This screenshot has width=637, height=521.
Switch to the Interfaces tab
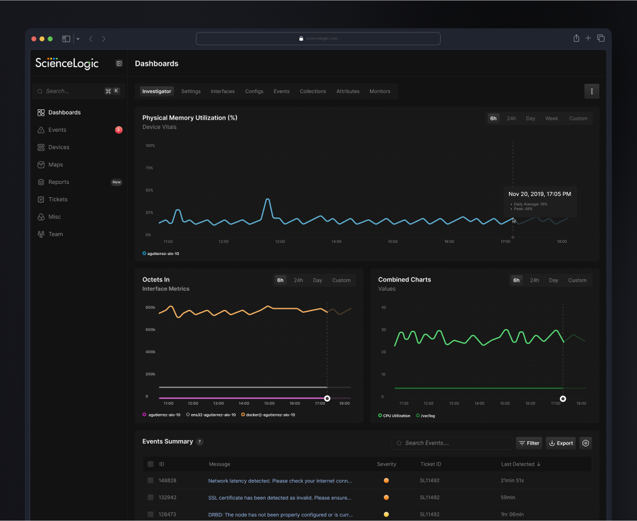pyautogui.click(x=222, y=91)
